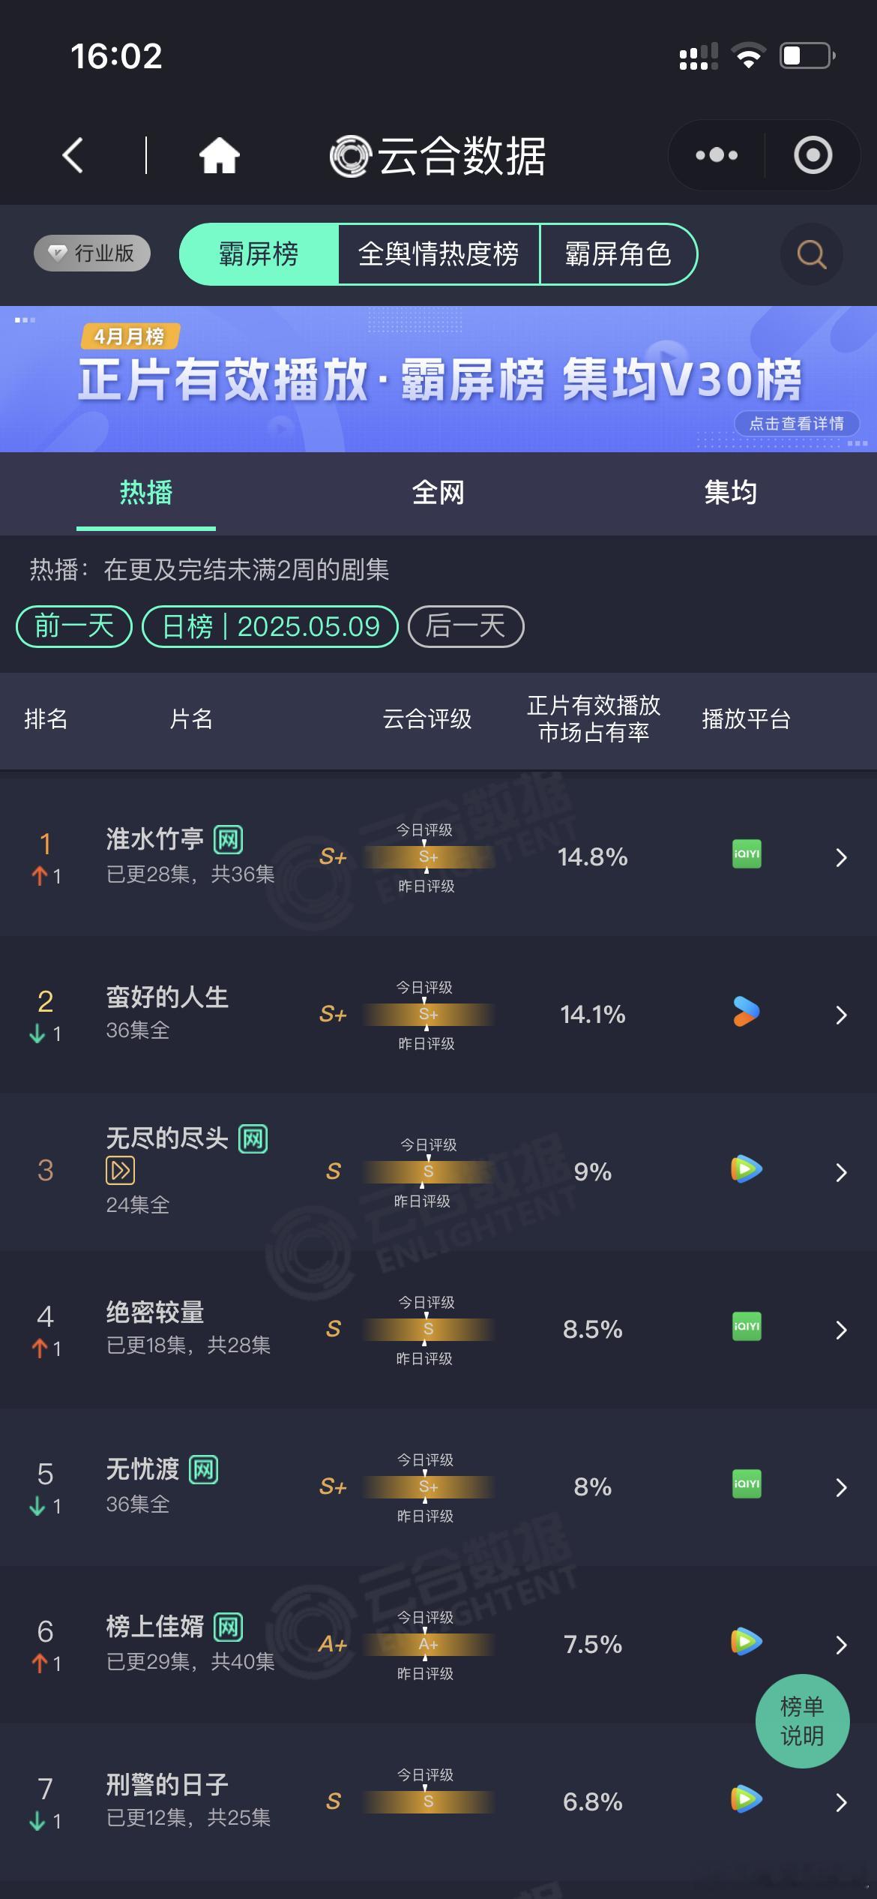Switch to 全舆情热度榜 segment
Screen dimensions: 877x1899
point(438,254)
